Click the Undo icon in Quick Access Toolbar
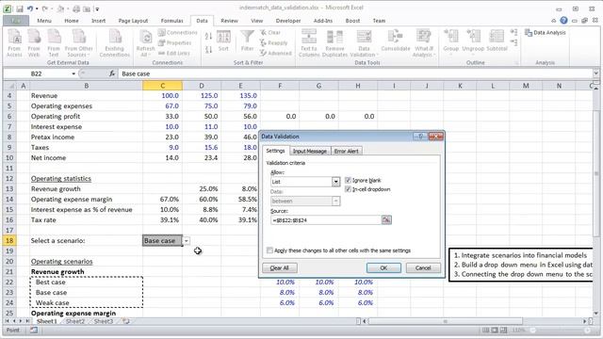The height and width of the screenshot is (339, 603). click(x=29, y=8)
